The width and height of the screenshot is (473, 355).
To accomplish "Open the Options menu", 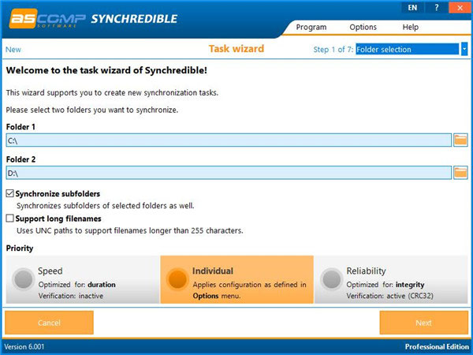I will (x=363, y=27).
